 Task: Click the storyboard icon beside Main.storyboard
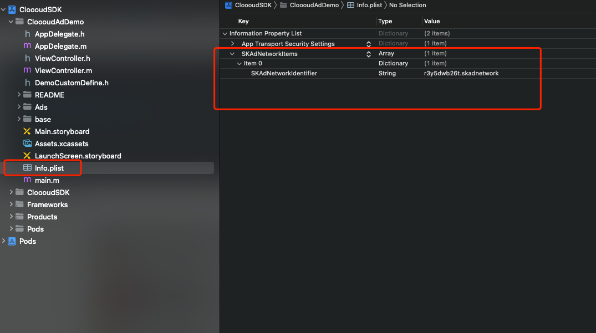[x=27, y=131]
